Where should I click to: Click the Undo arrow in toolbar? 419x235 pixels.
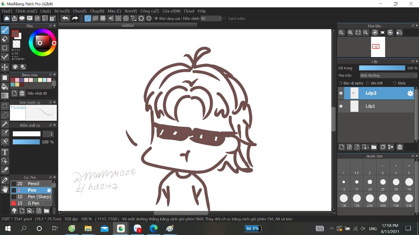pos(65,18)
